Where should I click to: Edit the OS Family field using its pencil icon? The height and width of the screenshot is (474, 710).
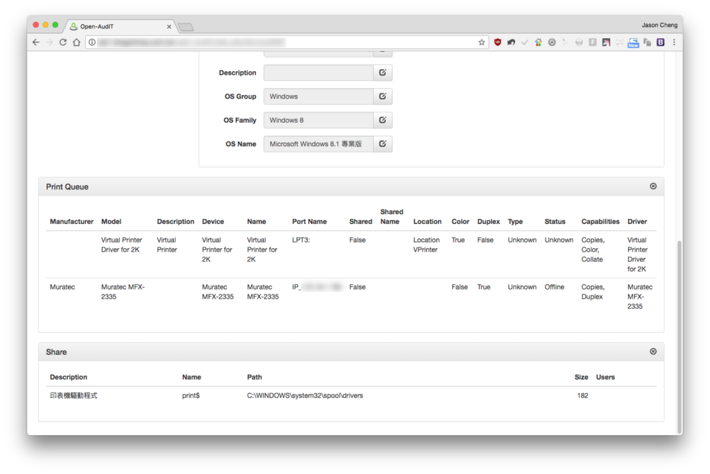[x=383, y=120]
